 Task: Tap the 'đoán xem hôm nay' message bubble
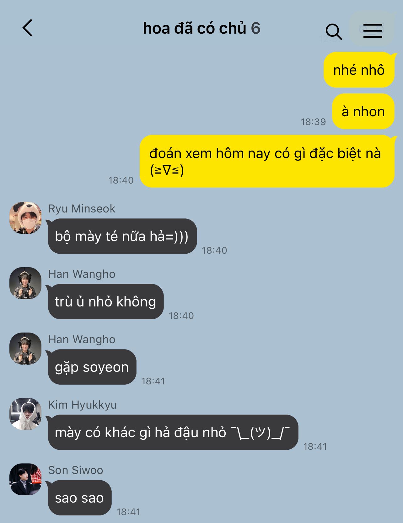267,161
